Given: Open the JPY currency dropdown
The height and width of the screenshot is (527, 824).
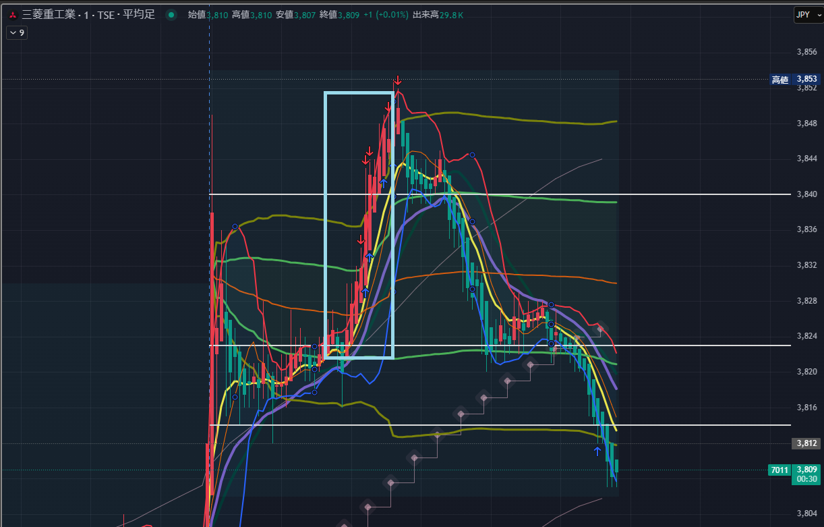Looking at the screenshot, I should [x=808, y=15].
